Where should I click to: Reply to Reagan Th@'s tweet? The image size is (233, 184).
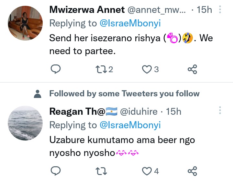(x=56, y=171)
